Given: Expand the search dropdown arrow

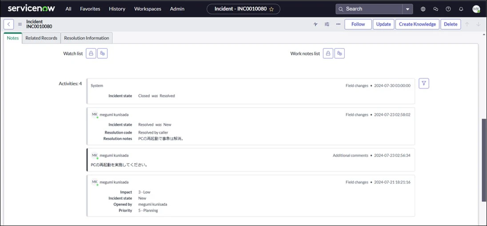Looking at the screenshot, I should (x=408, y=9).
